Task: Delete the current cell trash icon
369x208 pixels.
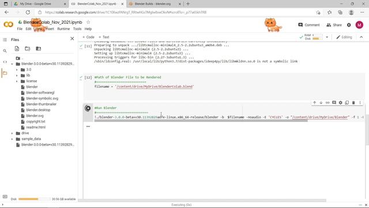Action: click(353, 103)
